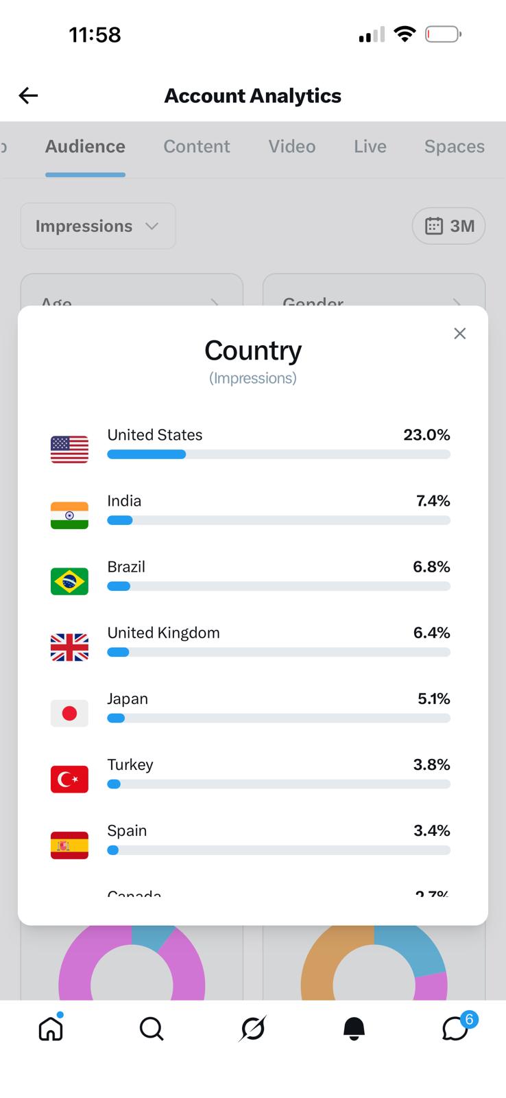Click the United States flag icon

[69, 449]
